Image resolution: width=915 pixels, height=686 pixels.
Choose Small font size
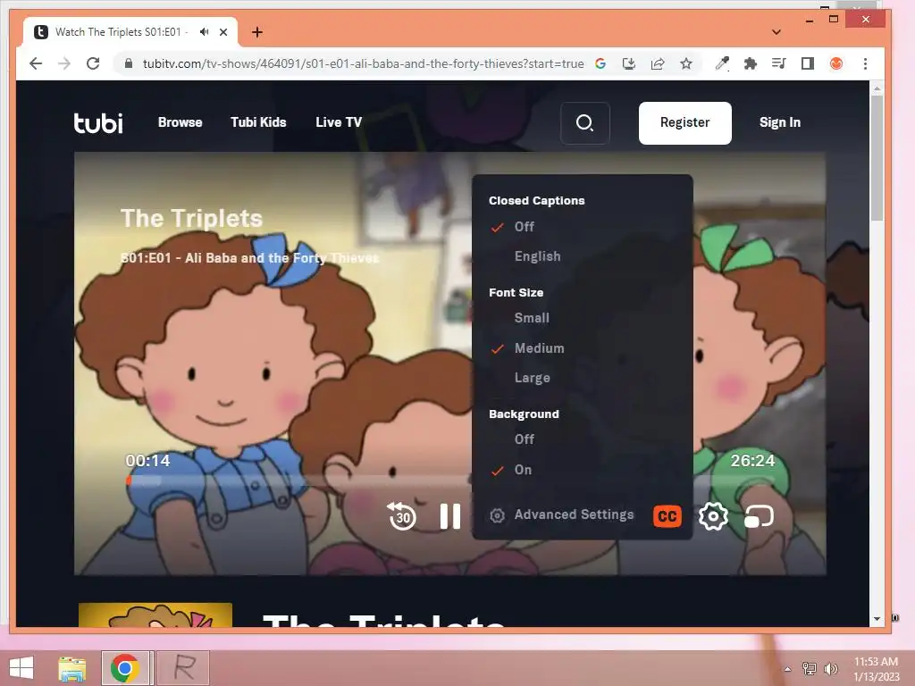tap(532, 318)
